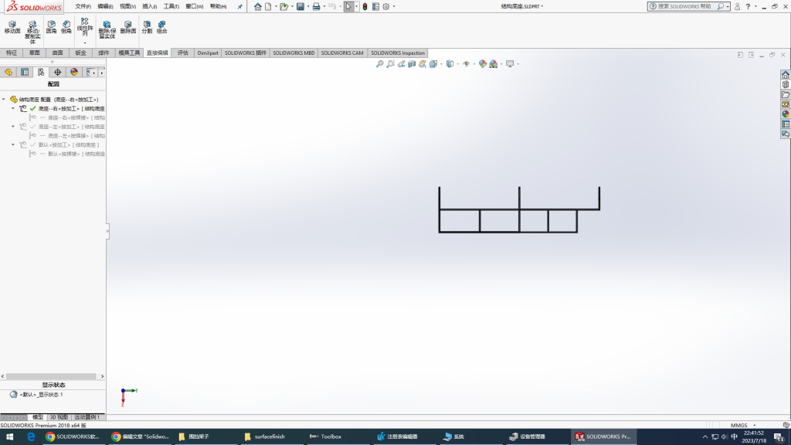Toggle the pin on the menu bar

click(x=239, y=6)
